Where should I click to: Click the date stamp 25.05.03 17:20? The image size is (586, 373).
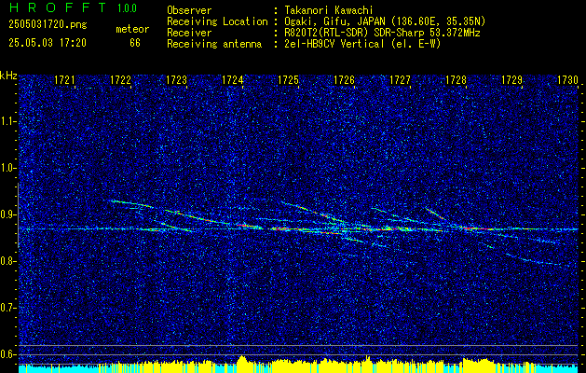(x=48, y=43)
